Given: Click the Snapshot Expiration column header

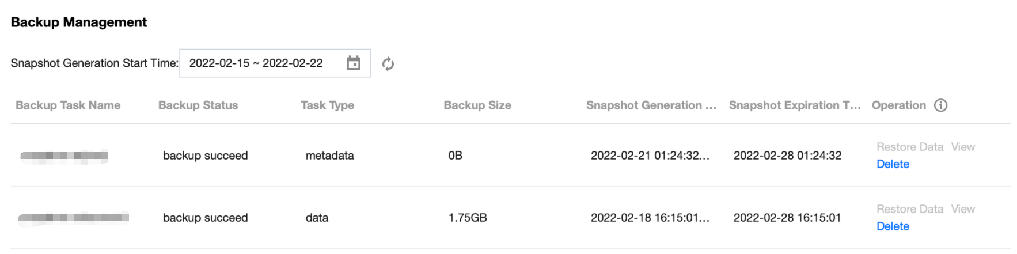Looking at the screenshot, I should pyautogui.click(x=794, y=105).
